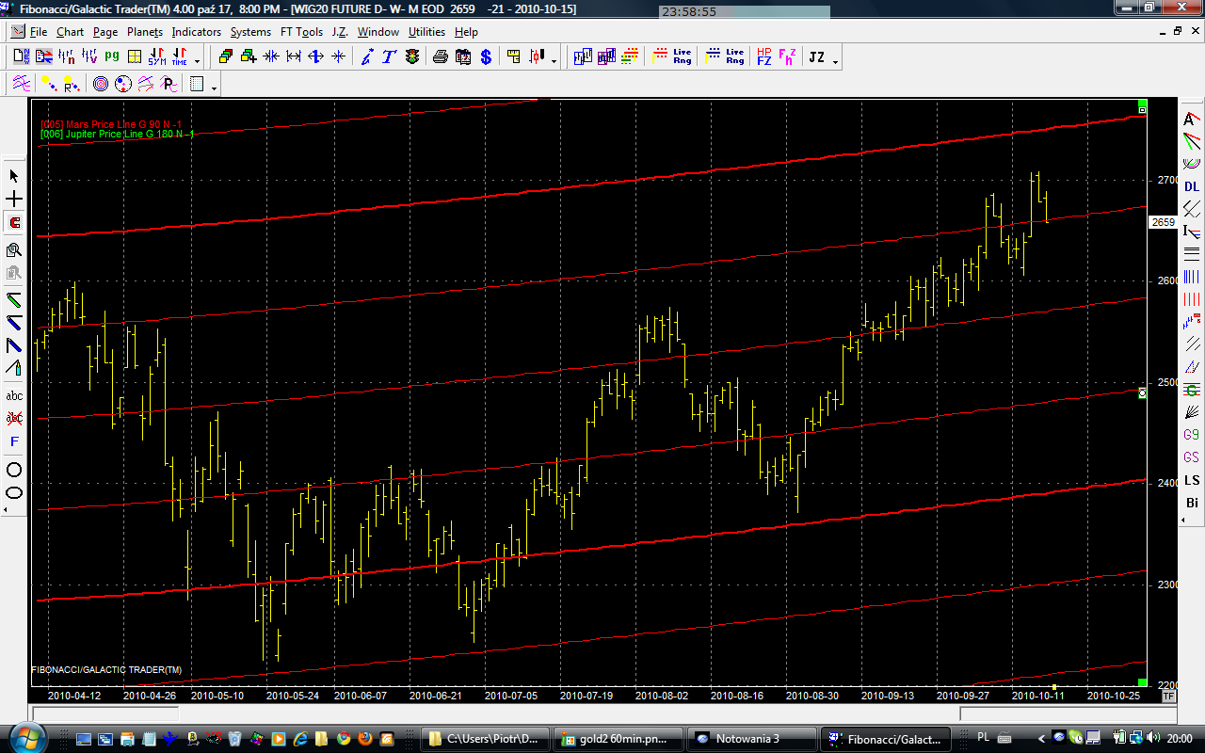The height and width of the screenshot is (753, 1205).
Task: Toggle the DL button in right sidebar
Action: [x=1192, y=186]
